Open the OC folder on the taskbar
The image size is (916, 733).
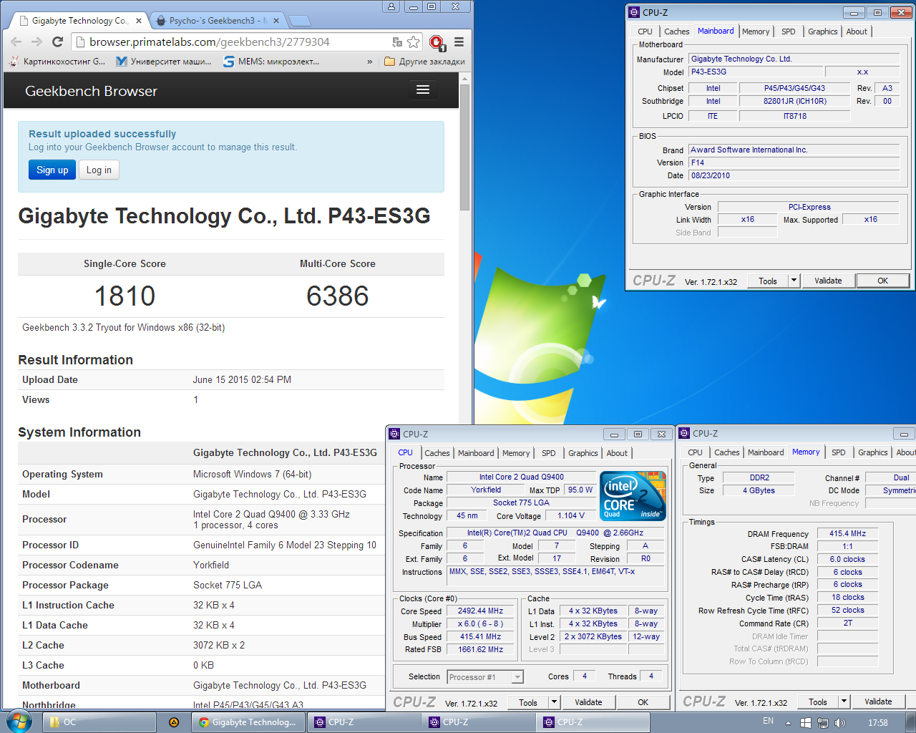[x=100, y=722]
